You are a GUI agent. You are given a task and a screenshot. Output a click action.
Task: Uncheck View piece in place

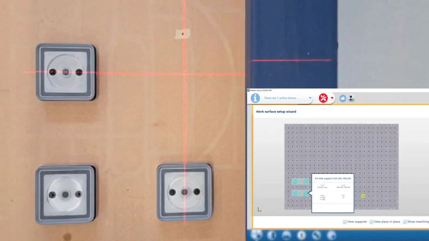click(372, 222)
